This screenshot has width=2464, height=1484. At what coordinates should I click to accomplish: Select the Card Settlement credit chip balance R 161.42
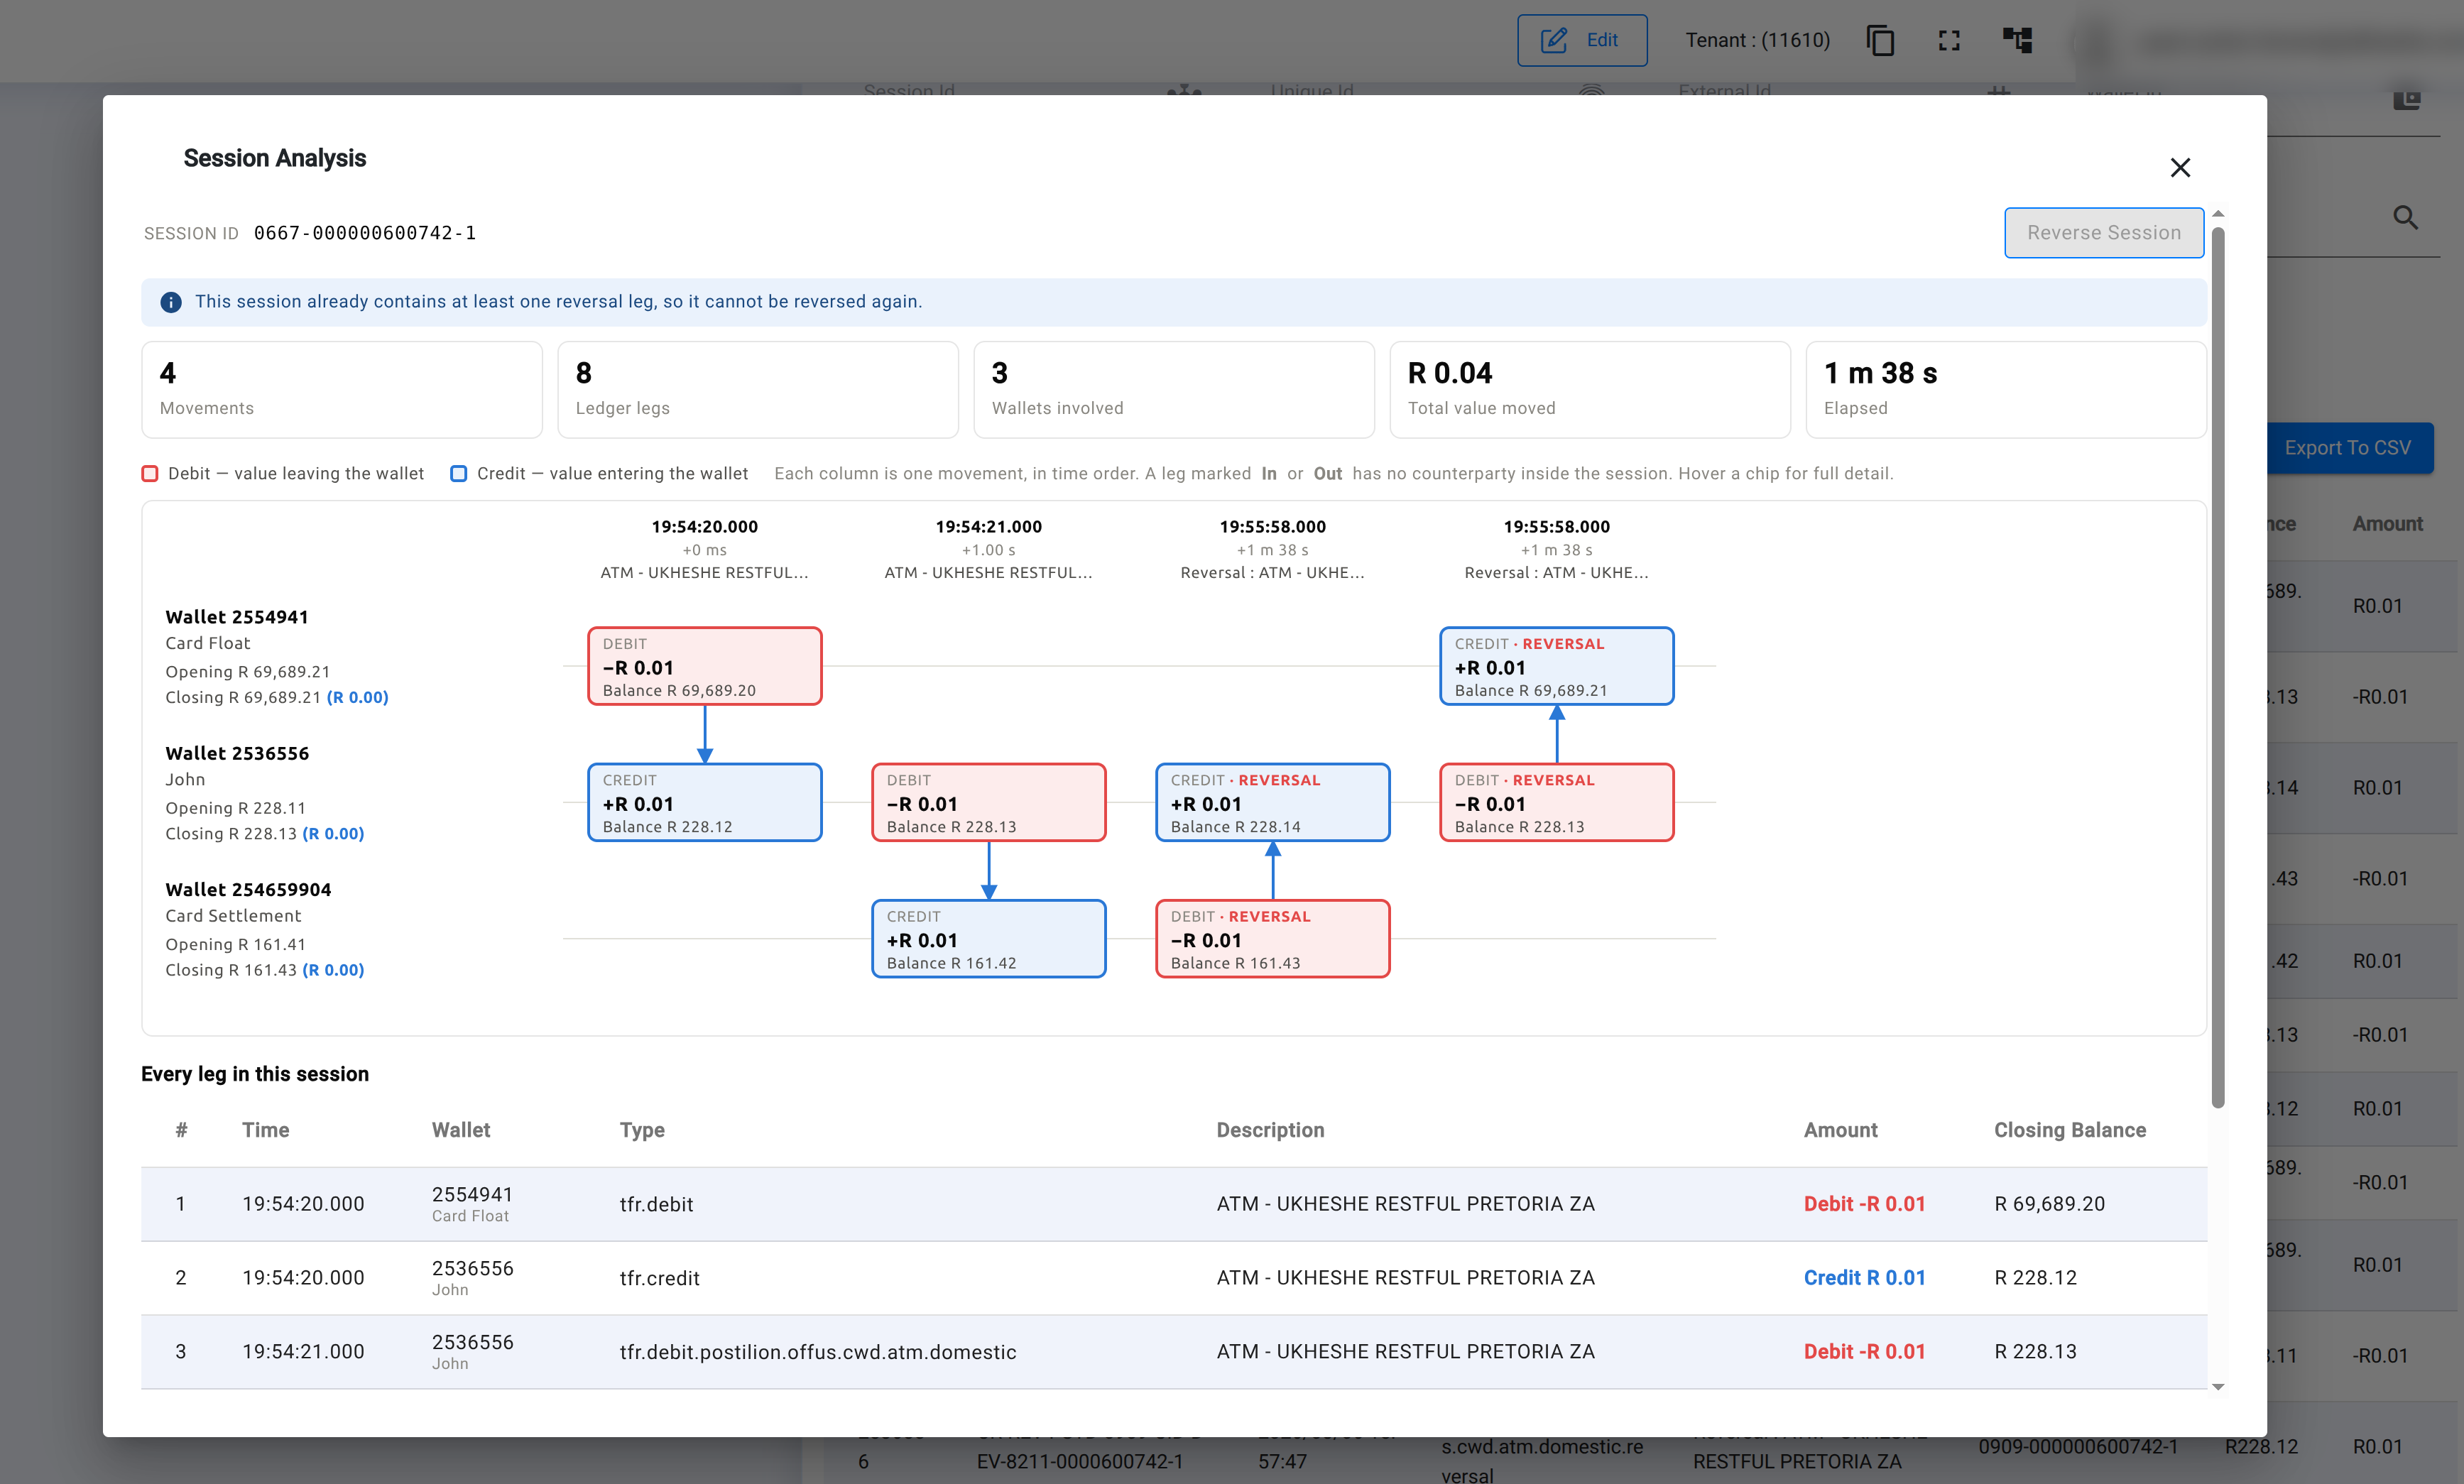point(989,939)
